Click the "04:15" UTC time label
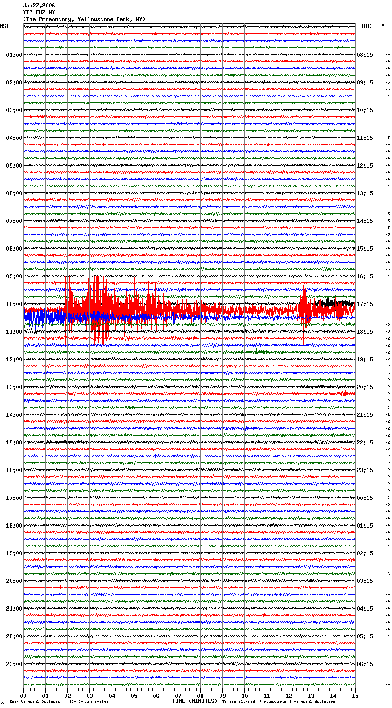Image resolution: width=392 pixels, height=708 pixels. tap(365, 609)
